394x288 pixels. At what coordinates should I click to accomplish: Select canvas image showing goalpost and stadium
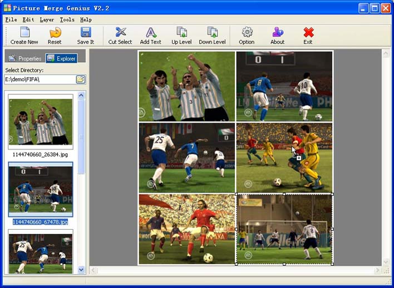pyautogui.click(x=284, y=229)
